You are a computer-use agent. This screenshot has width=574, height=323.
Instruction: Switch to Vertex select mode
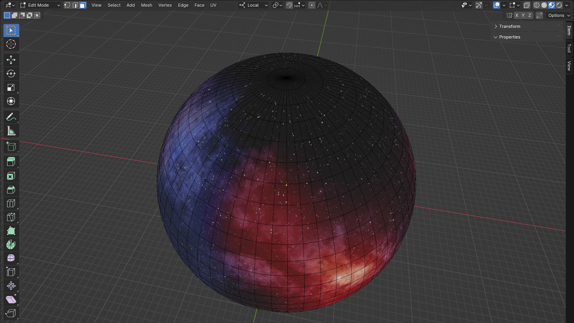[x=67, y=5]
